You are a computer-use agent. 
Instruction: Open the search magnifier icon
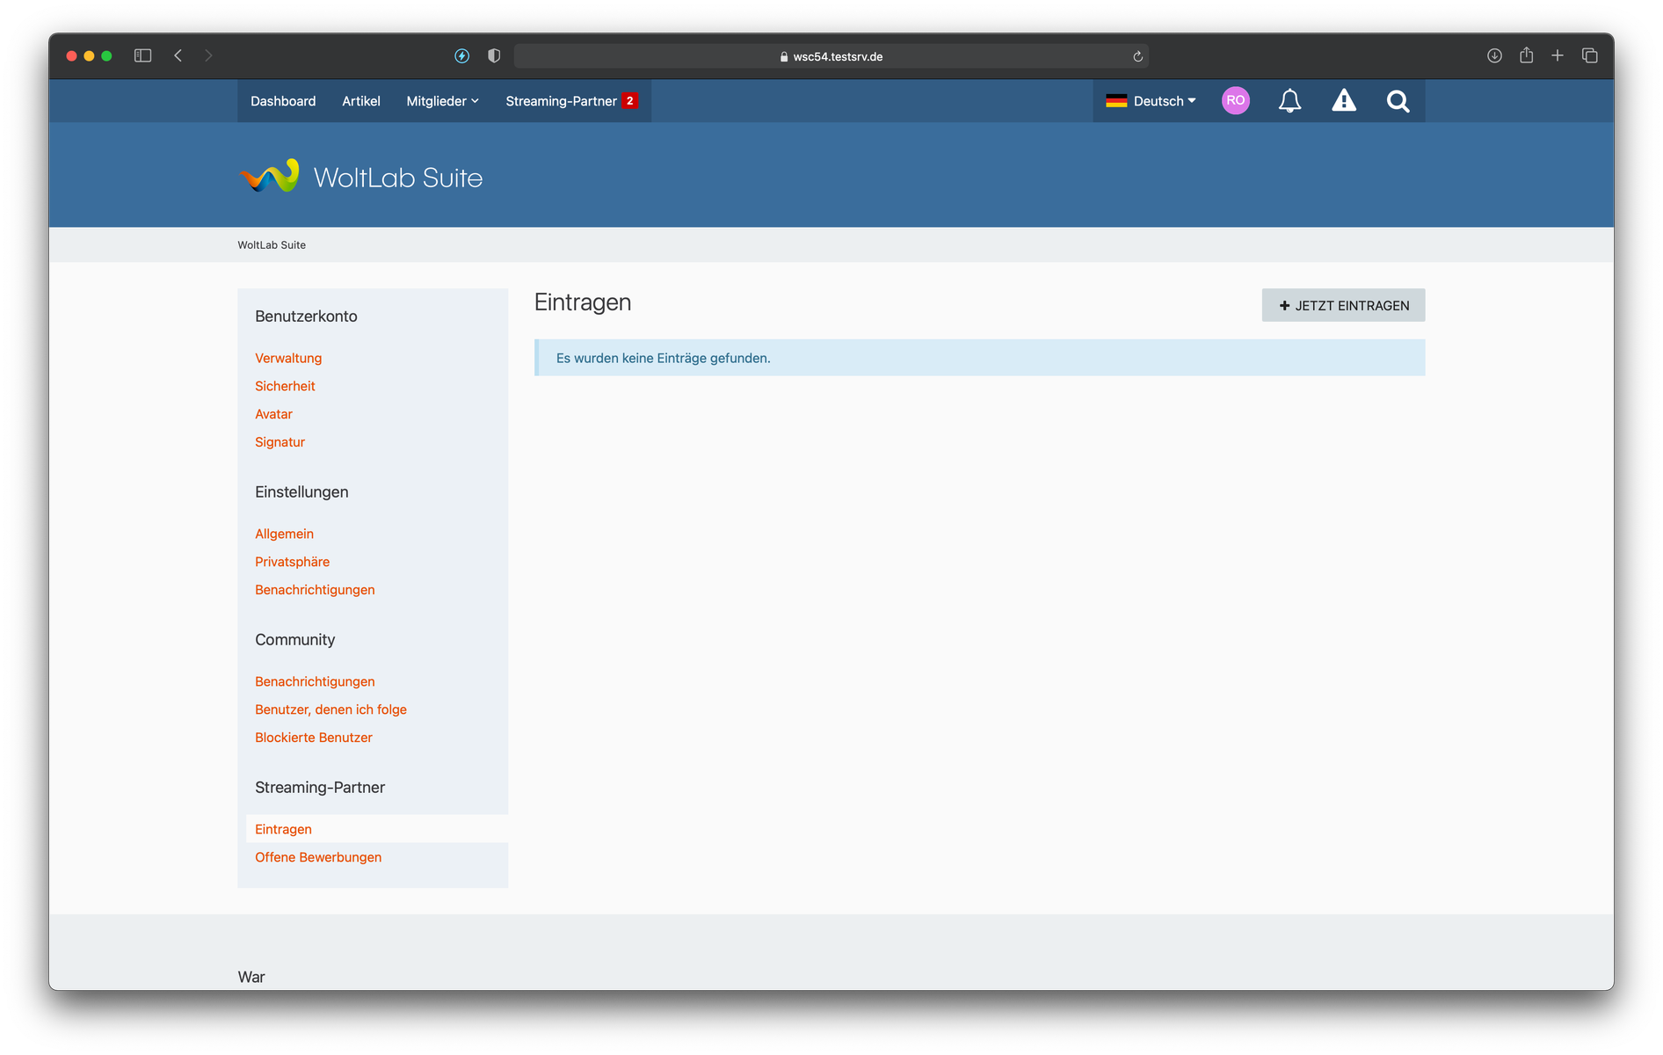point(1398,101)
